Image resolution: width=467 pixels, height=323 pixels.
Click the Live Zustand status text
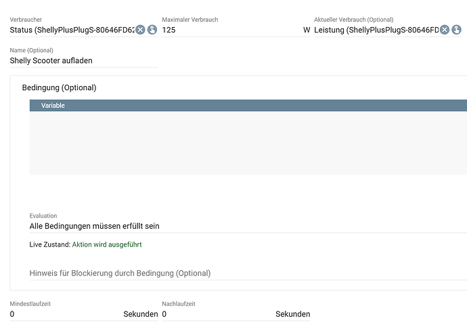106,244
